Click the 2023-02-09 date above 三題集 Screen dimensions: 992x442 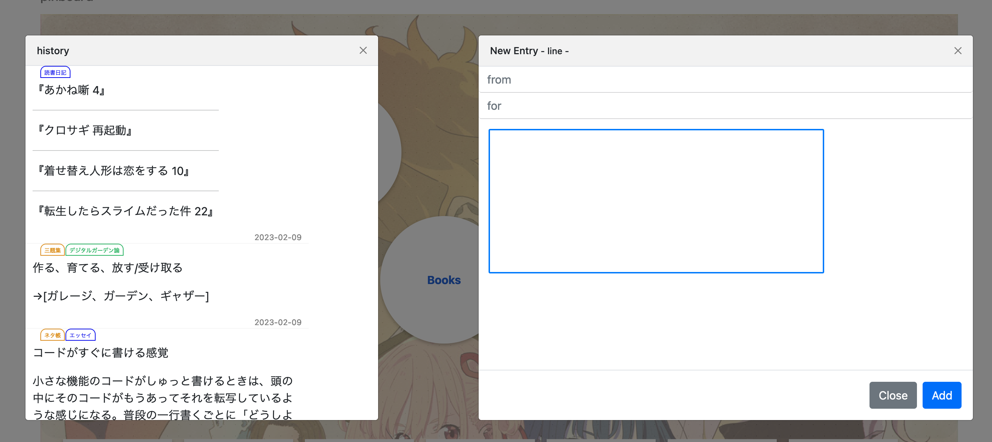click(x=278, y=237)
